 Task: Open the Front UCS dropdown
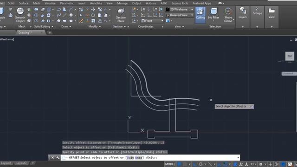[x=152, y=21]
